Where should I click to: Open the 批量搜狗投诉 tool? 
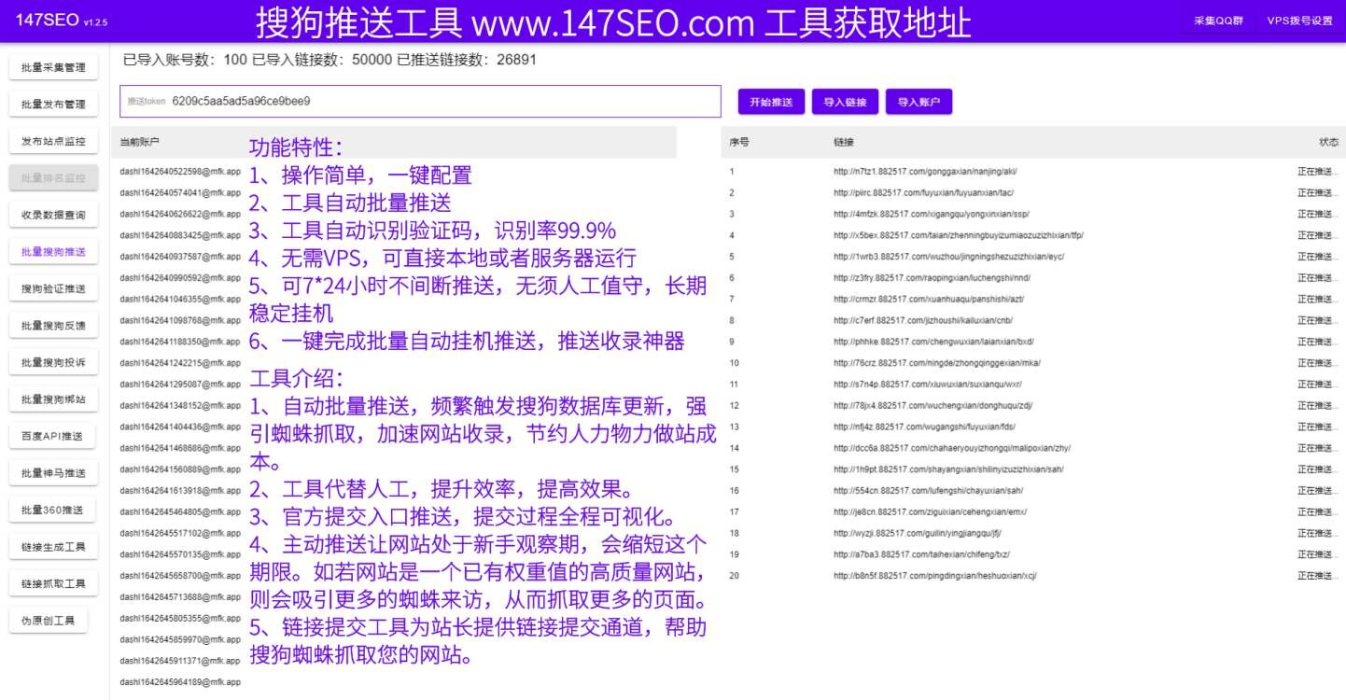(x=53, y=361)
